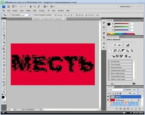Toggle lock image pixels
Image resolution: width=145 pixels, height=115 pixels.
click(115, 93)
